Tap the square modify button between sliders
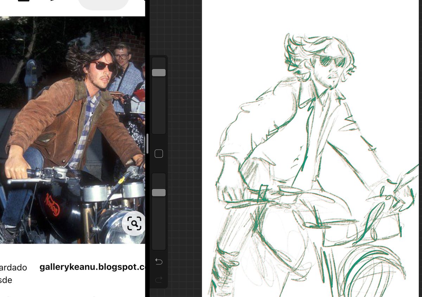 [x=159, y=154]
